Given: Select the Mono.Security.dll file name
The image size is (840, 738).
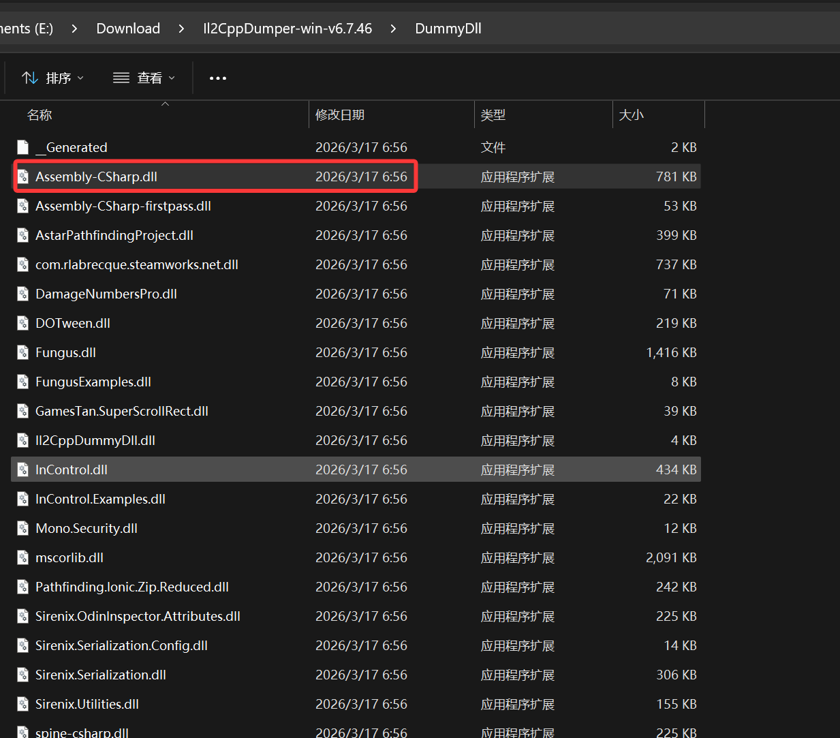Looking at the screenshot, I should coord(87,528).
